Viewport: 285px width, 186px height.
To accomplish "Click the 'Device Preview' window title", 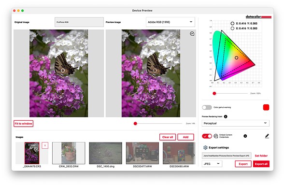I will (x=142, y=11).
